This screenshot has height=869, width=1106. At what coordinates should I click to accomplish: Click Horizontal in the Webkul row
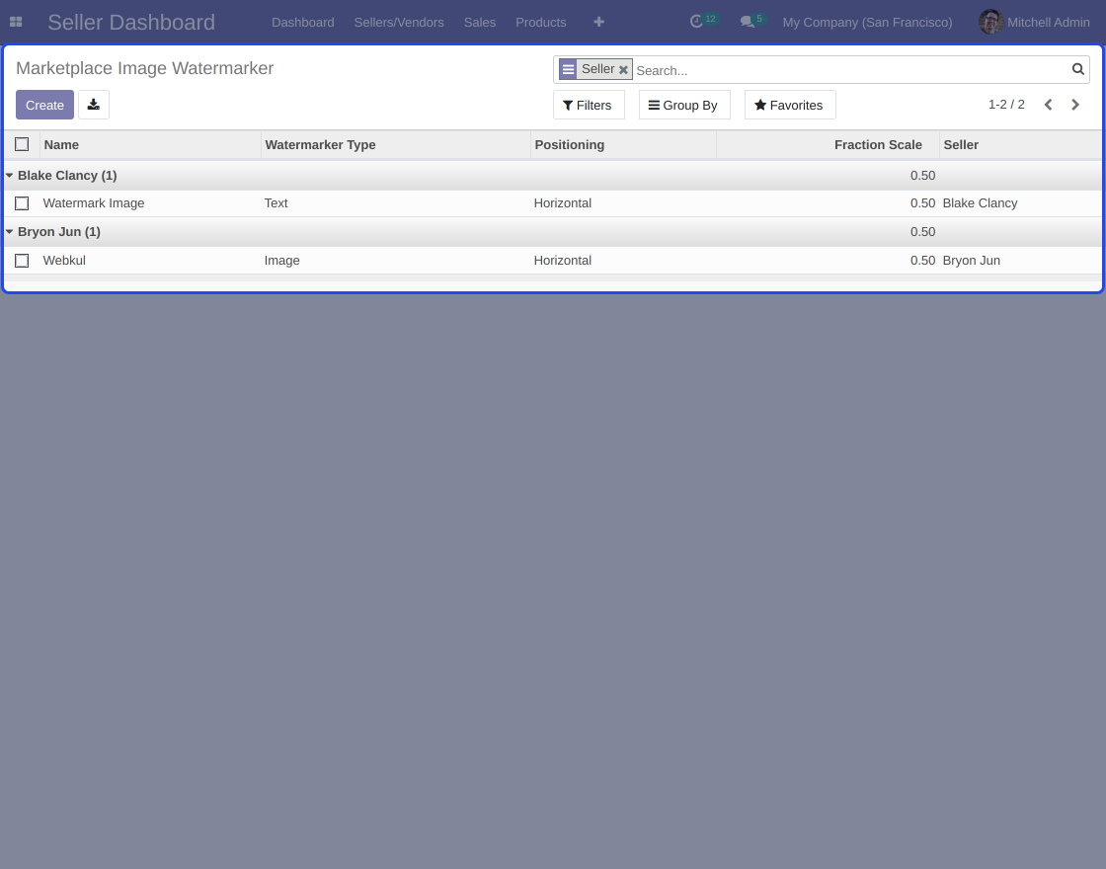pos(562,261)
